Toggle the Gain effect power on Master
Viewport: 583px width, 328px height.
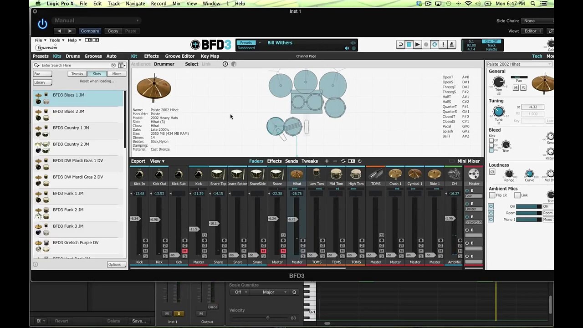click(x=467, y=190)
